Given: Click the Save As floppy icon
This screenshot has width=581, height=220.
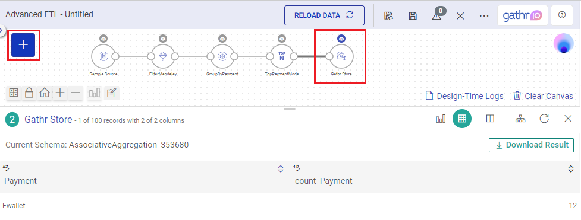Looking at the screenshot, I should (388, 16).
